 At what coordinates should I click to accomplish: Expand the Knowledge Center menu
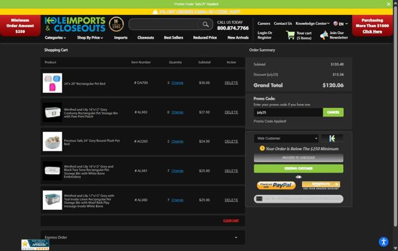click(x=313, y=23)
